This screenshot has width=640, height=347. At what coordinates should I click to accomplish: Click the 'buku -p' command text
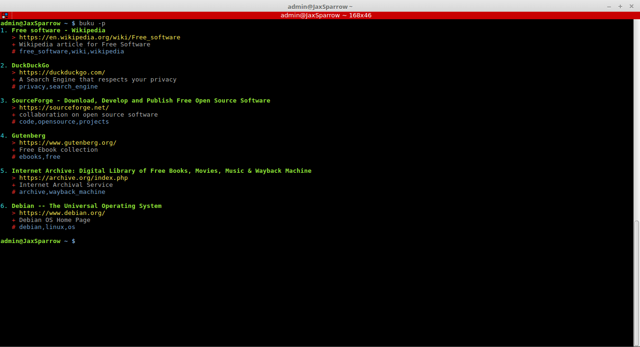tap(92, 23)
